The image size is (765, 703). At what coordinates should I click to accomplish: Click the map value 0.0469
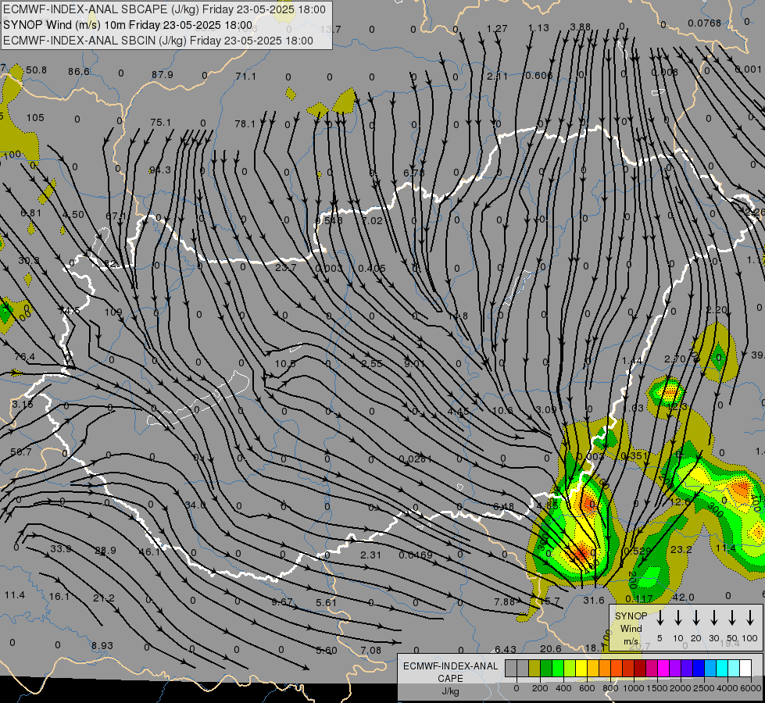click(x=415, y=555)
